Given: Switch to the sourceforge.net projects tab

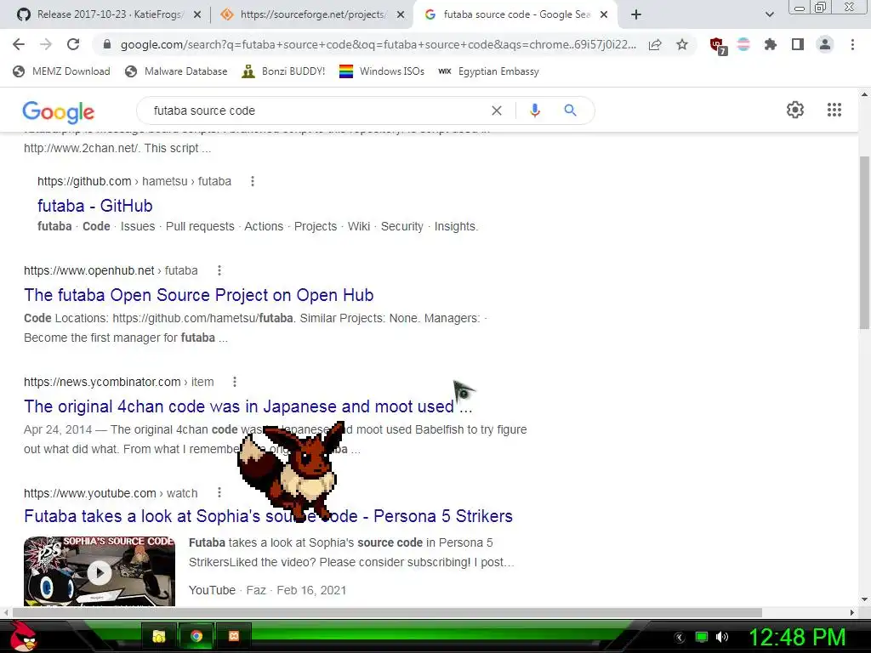Looking at the screenshot, I should (x=305, y=14).
